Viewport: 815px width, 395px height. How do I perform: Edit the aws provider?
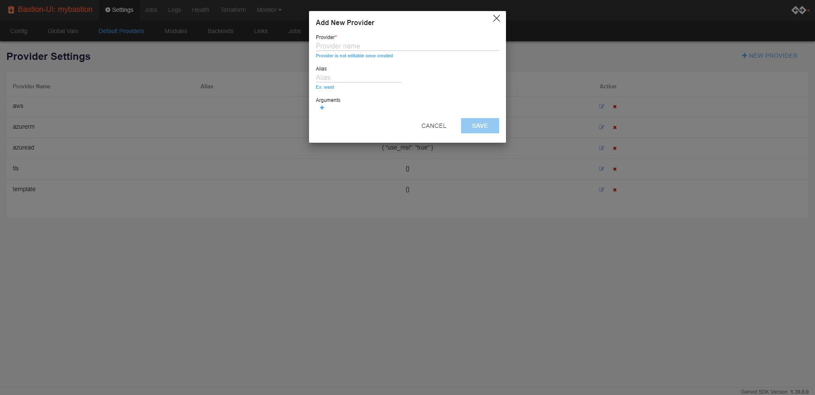601,107
